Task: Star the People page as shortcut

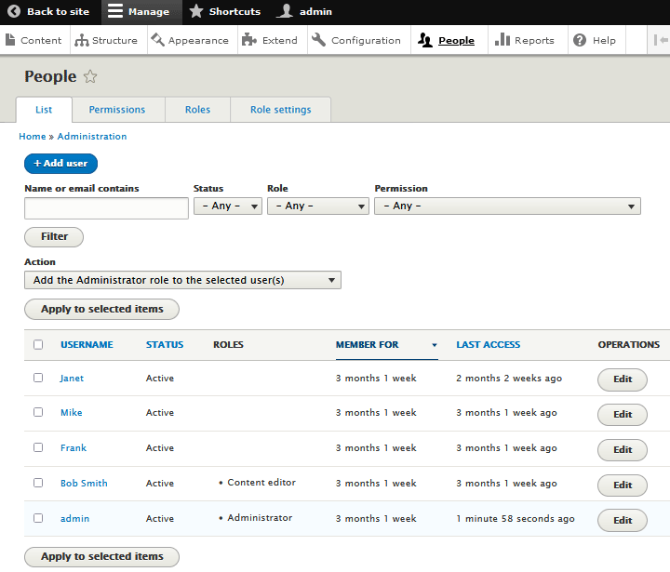Action: pos(90,77)
